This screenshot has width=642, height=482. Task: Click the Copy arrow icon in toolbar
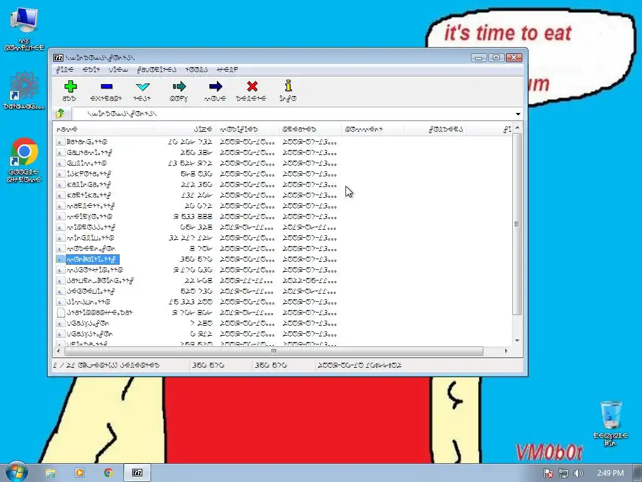[179, 87]
